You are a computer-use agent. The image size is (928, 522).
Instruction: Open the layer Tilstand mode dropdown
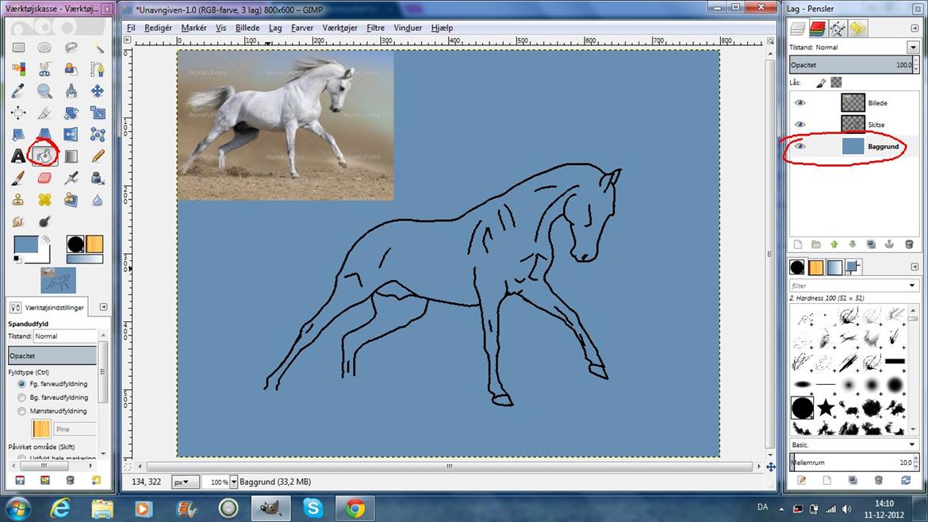pyautogui.click(x=913, y=48)
